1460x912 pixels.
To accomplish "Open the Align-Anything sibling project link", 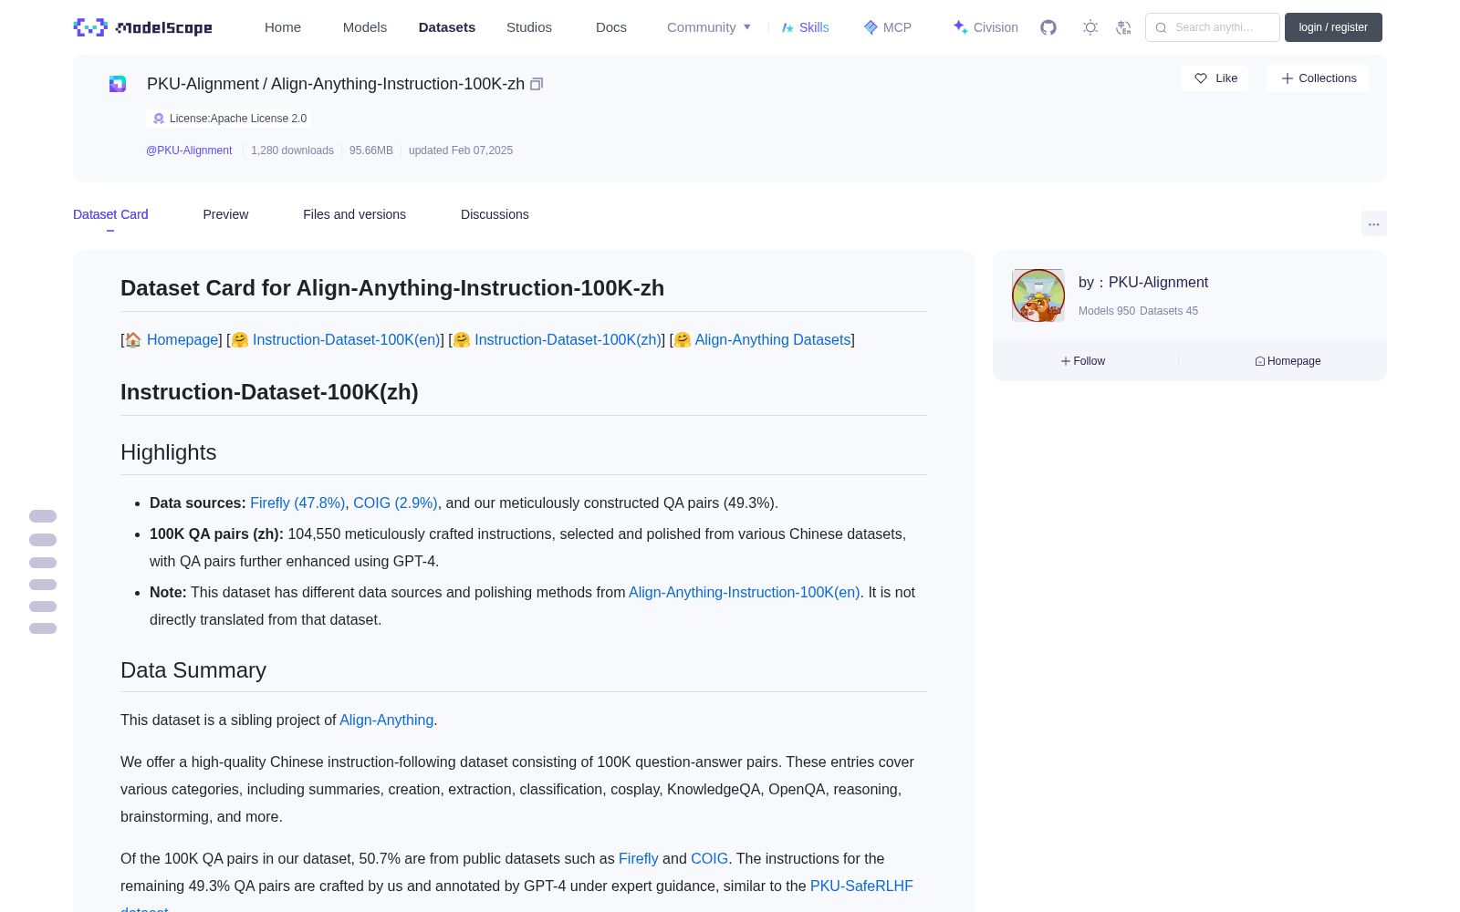I will [386, 720].
